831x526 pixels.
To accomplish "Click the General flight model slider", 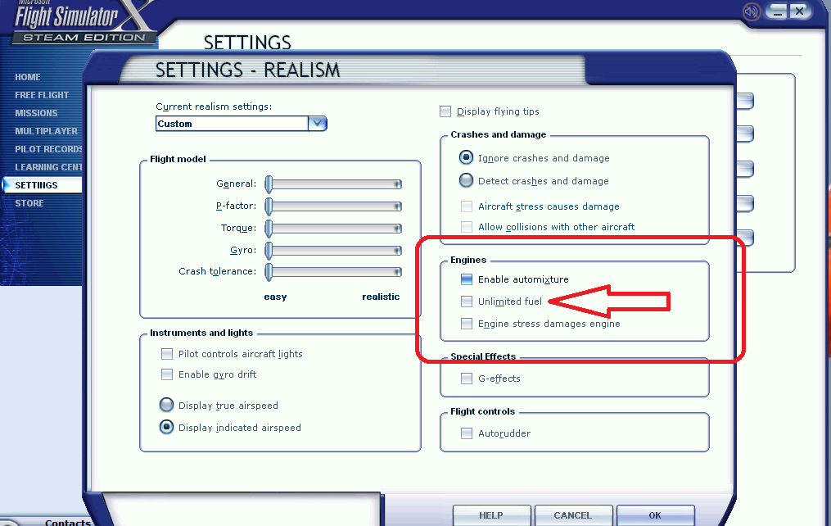I will coord(333,184).
